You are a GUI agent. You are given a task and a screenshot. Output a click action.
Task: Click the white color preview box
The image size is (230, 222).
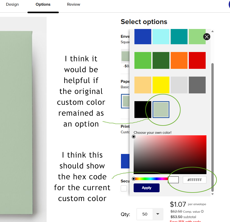(173, 180)
